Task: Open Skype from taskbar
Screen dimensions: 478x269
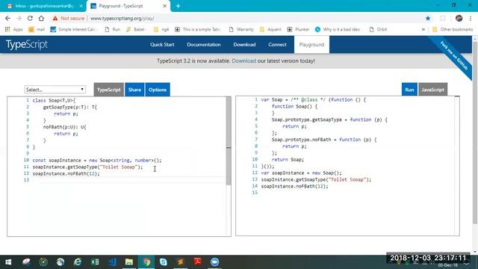Action: [164, 262]
